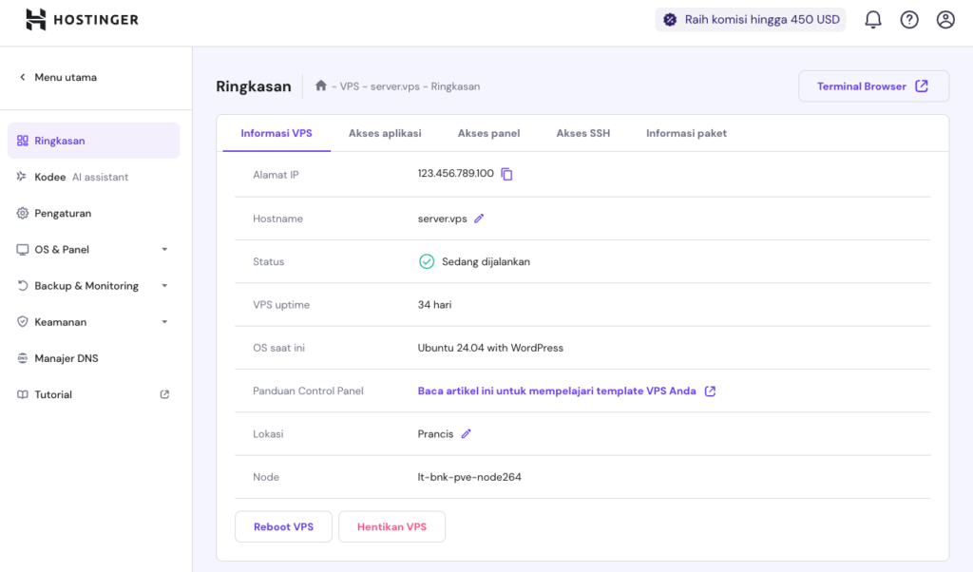The height and width of the screenshot is (572, 973).
Task: Click the home icon in the breadcrumb
Action: 320,86
